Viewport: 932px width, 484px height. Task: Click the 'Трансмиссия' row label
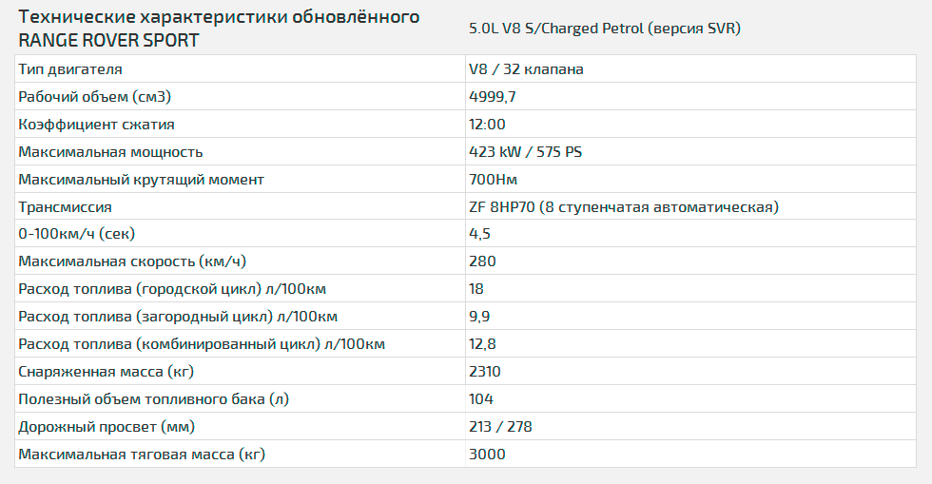click(65, 207)
